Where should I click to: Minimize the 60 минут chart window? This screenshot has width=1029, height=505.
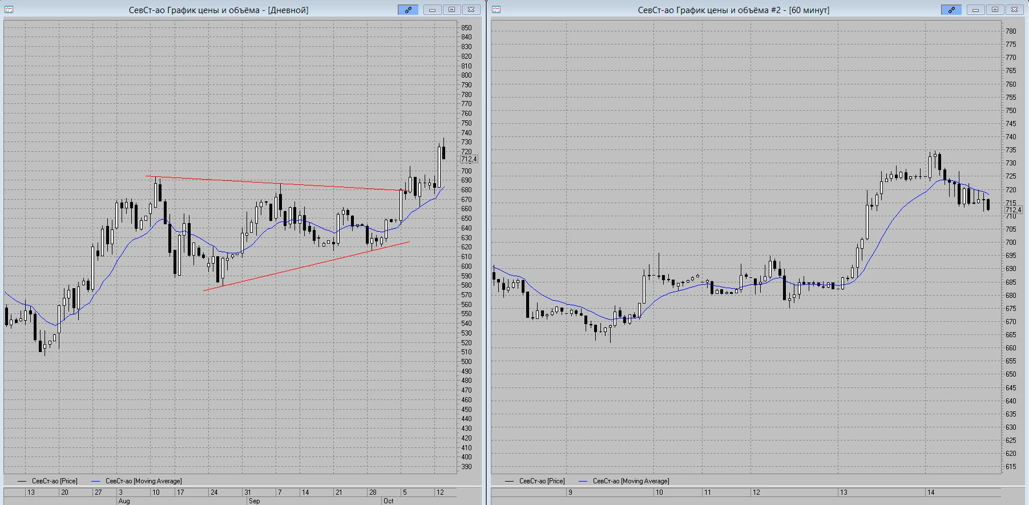click(976, 10)
